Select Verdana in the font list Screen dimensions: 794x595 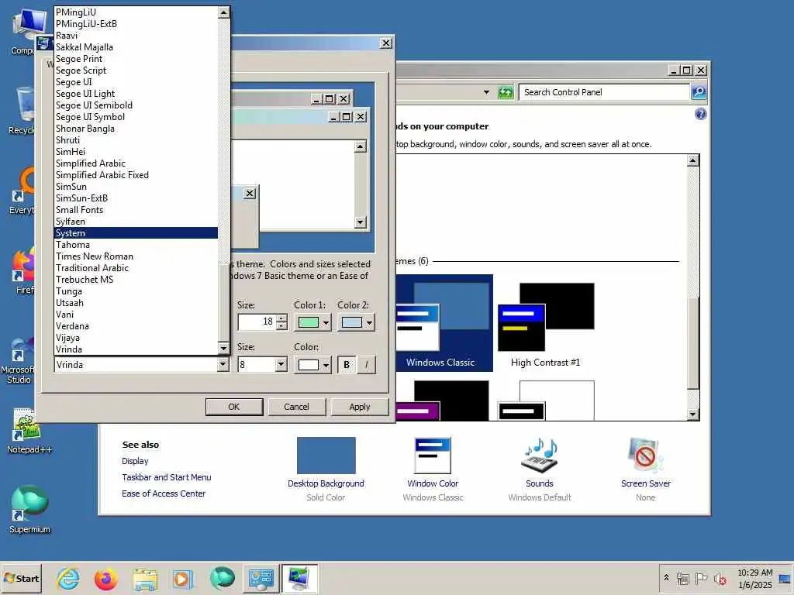pos(136,326)
